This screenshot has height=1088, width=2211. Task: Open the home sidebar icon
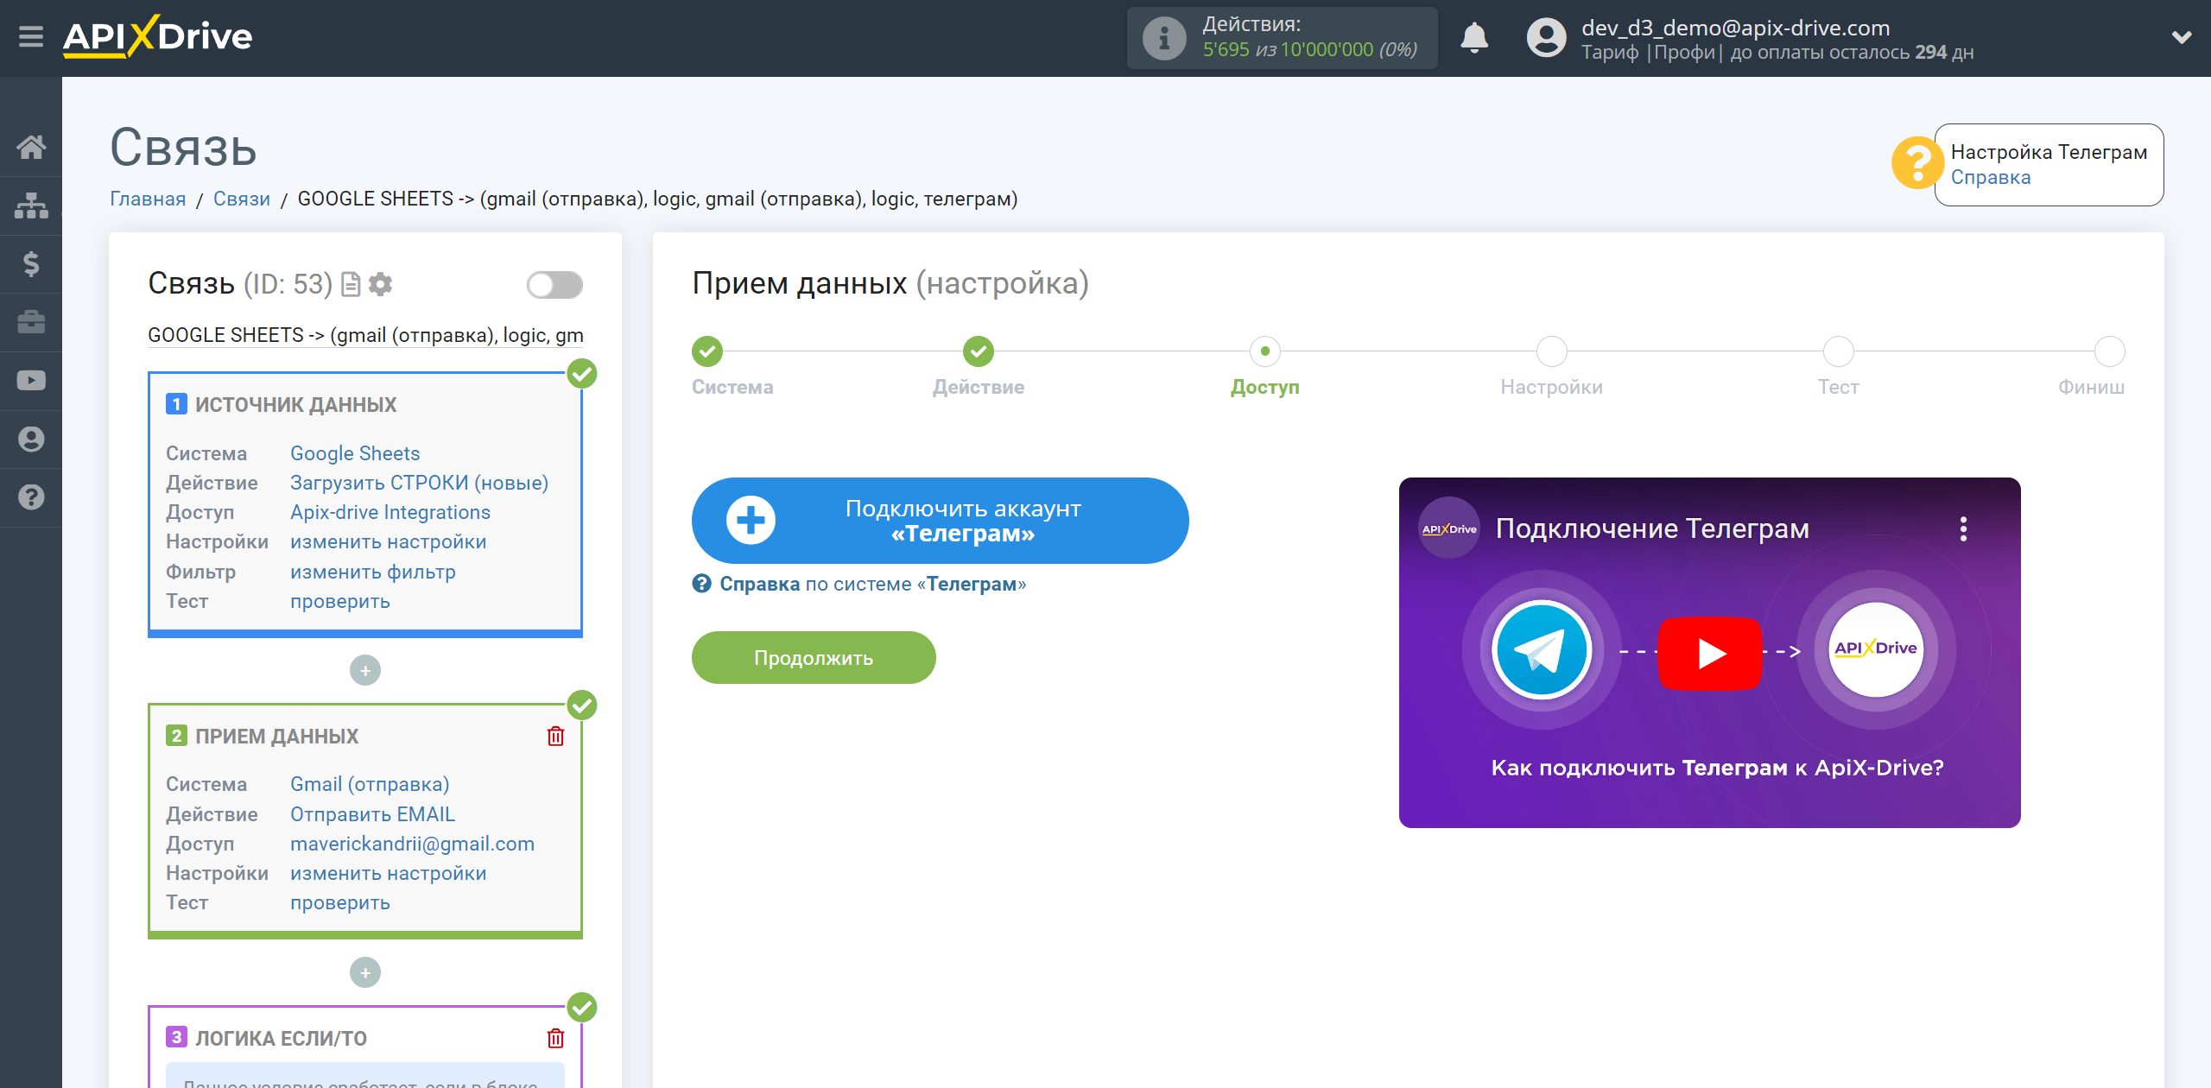[x=31, y=147]
